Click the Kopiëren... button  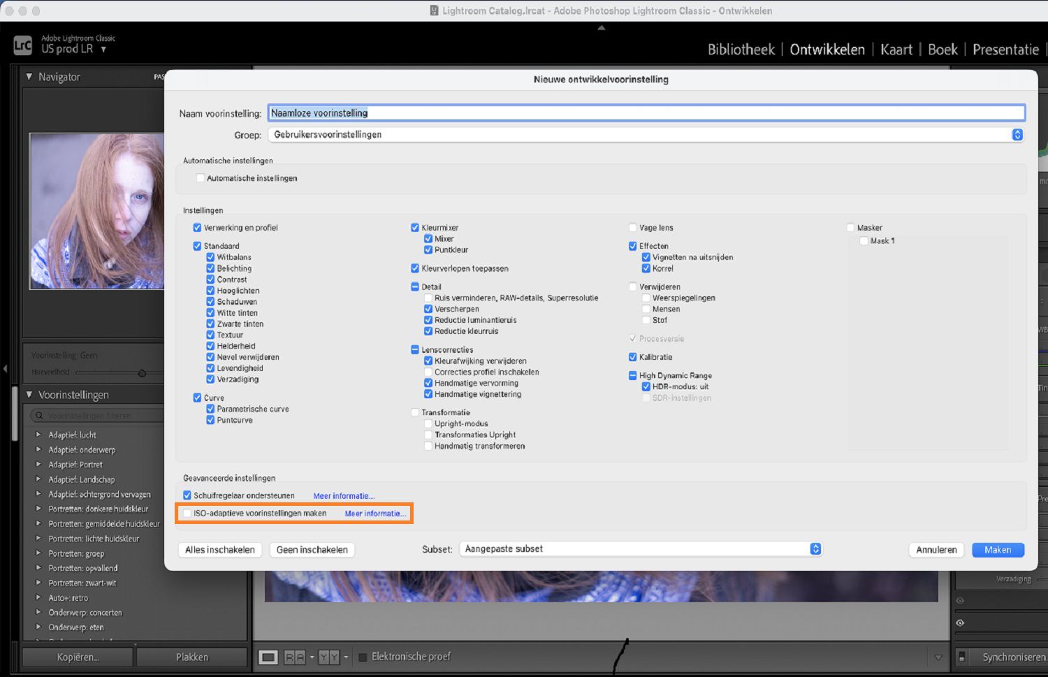coord(78,657)
